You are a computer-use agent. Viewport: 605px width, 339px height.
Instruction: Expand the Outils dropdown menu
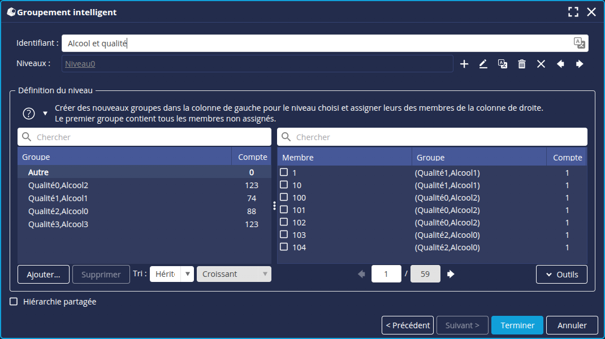[561, 274]
